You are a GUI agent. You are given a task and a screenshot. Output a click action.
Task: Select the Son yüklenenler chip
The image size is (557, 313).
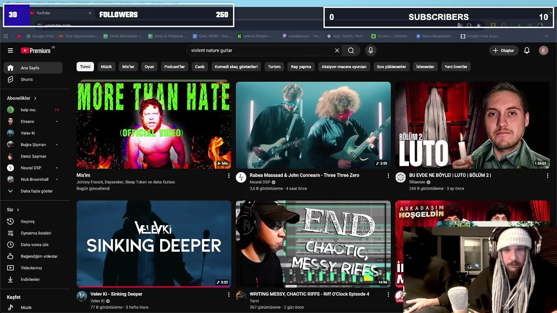click(391, 67)
